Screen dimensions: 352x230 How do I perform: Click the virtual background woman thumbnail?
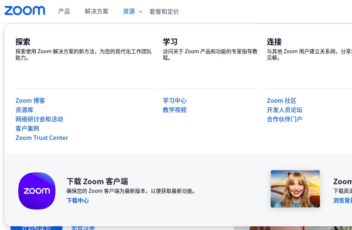(x=295, y=189)
